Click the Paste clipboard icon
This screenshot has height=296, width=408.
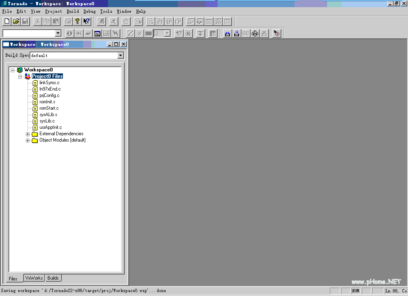point(56,22)
